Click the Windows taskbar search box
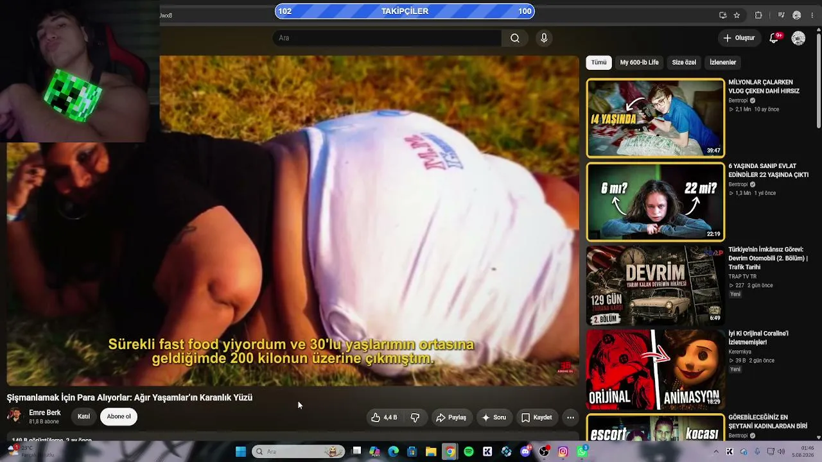822x462 pixels. pyautogui.click(x=298, y=452)
